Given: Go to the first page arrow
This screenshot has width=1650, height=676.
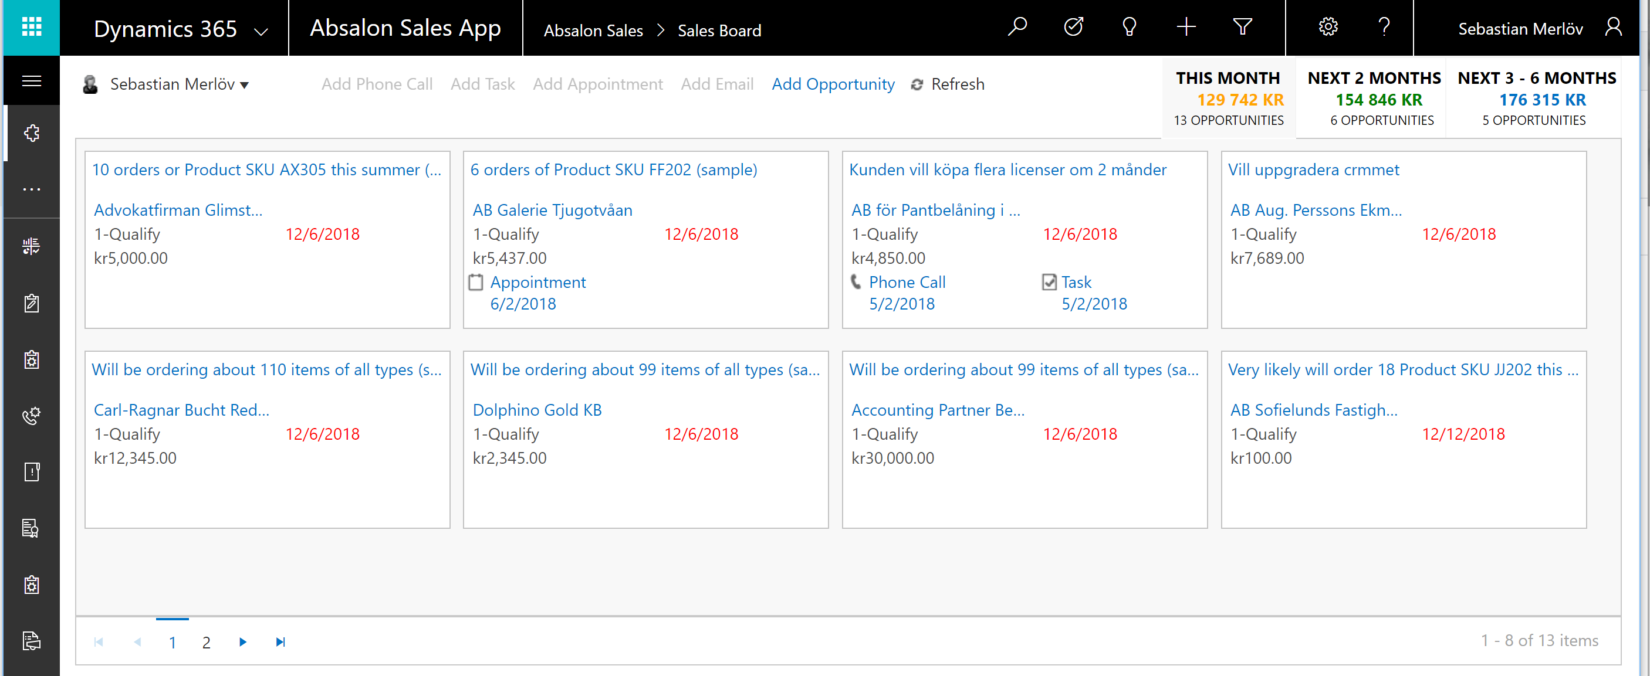Looking at the screenshot, I should pyautogui.click(x=98, y=642).
